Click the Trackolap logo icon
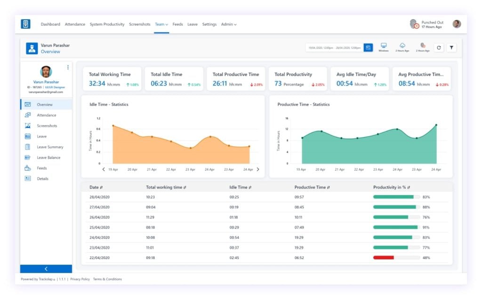Viewport: 482px width, 300px height. click(25, 24)
